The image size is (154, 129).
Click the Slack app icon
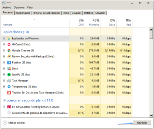tap(9, 69)
